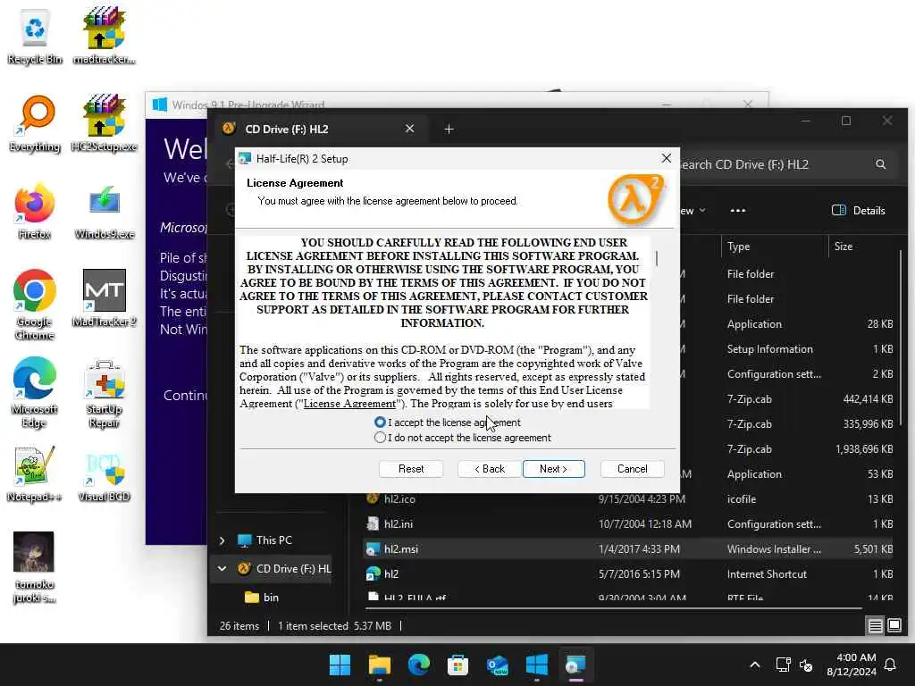Select the hl2.ico file
Screen dimensions: 915x686
pyautogui.click(x=629, y=498)
